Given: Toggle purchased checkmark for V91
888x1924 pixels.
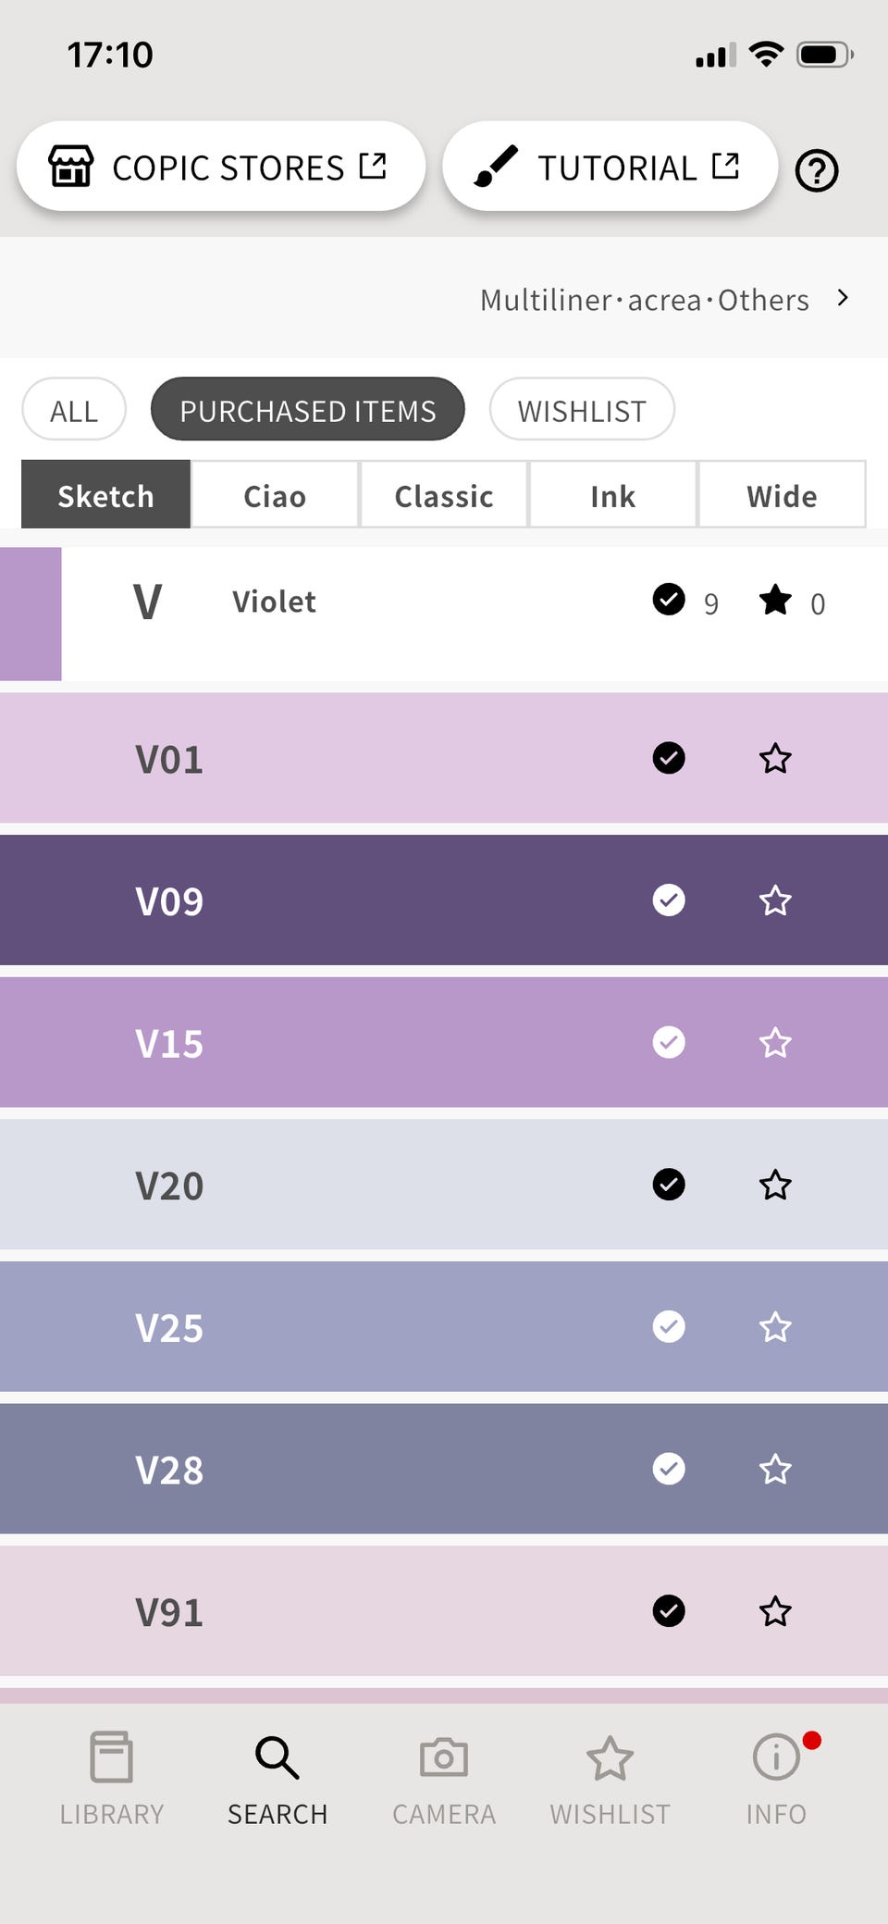Looking at the screenshot, I should (669, 1611).
